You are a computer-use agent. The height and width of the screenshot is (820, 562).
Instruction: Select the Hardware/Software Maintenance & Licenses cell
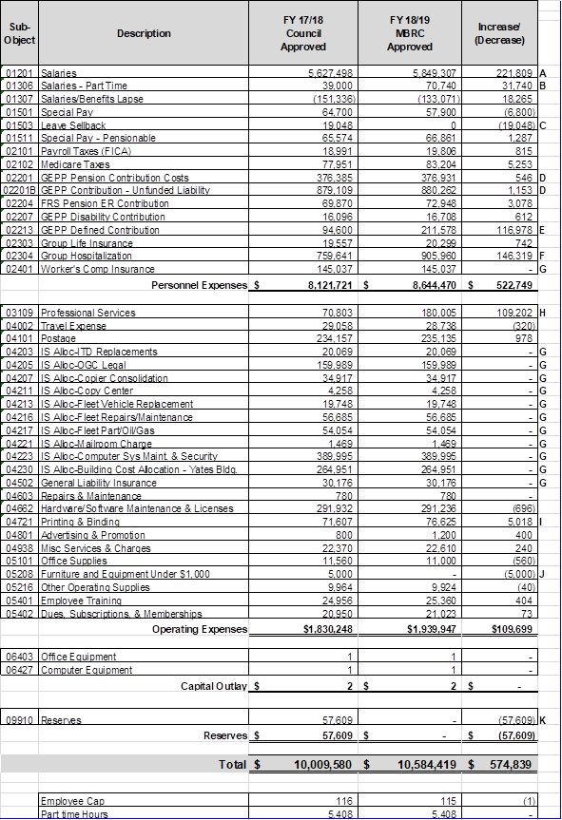[x=144, y=508]
